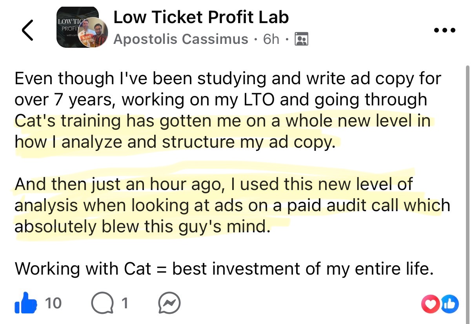Image resolution: width=473 pixels, height=324 pixels.
Task: Click the 6h post timestamp
Action: tap(271, 39)
